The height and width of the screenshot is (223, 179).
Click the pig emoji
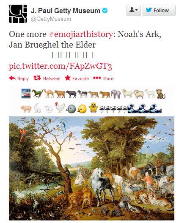[x=26, y=109]
